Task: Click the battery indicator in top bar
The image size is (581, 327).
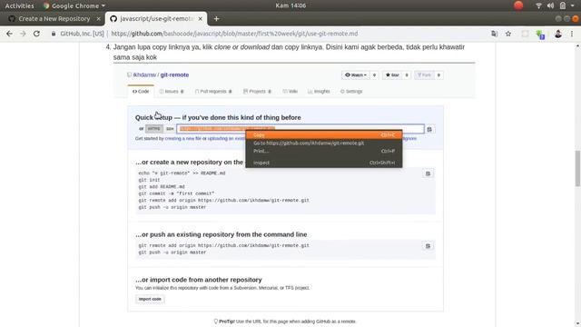Action: (x=563, y=5)
